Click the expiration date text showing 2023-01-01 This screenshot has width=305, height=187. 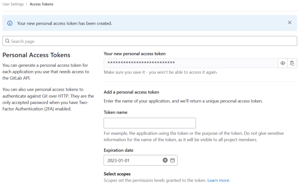[118, 160]
